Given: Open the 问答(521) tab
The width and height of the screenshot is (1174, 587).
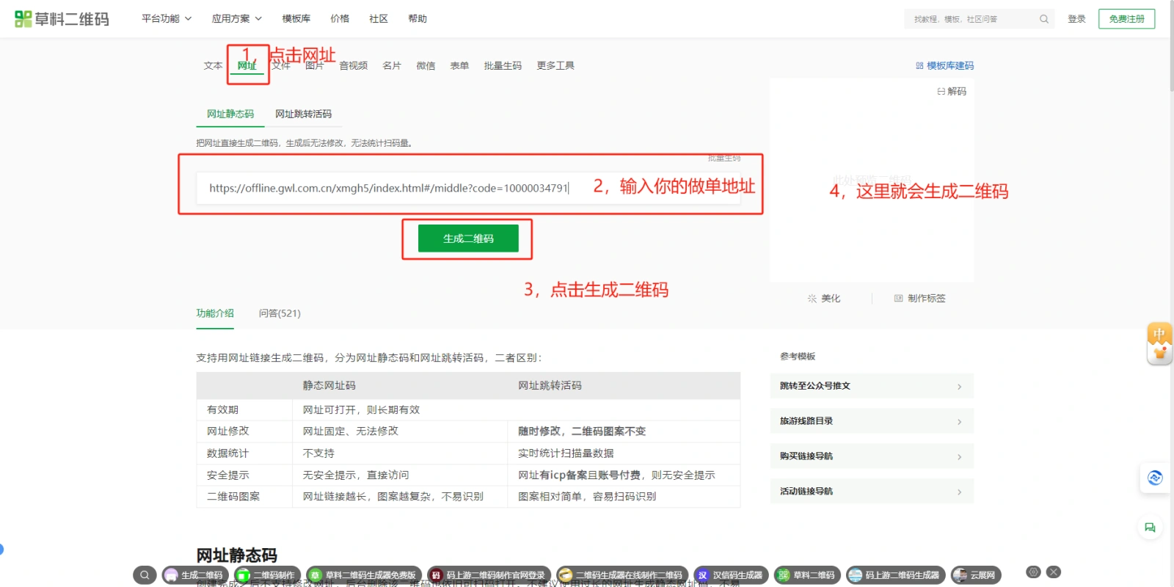Looking at the screenshot, I should click(280, 313).
